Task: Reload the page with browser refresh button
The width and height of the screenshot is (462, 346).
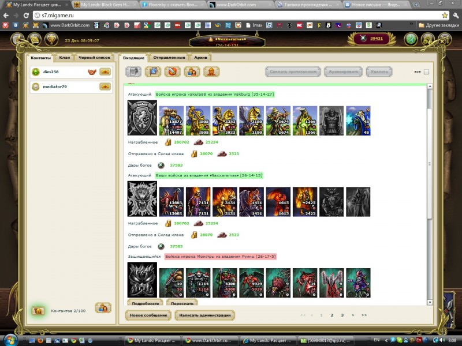Action: [x=26, y=16]
